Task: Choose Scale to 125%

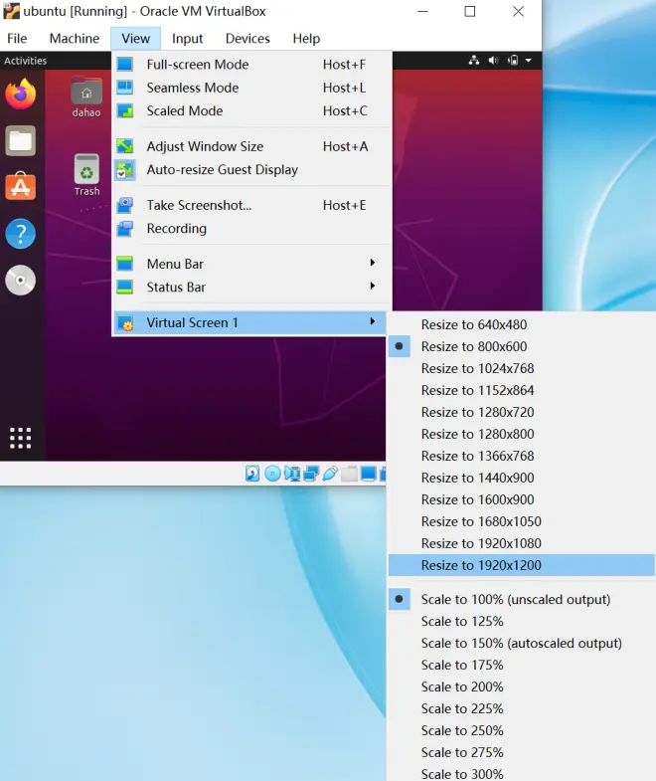Action: (521, 622)
